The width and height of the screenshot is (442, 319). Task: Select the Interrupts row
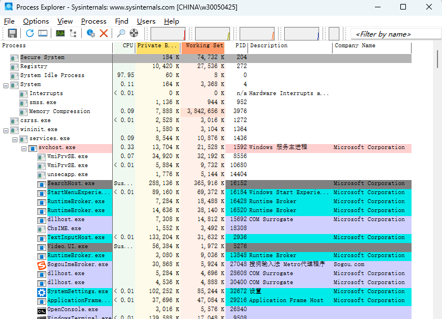point(206,93)
